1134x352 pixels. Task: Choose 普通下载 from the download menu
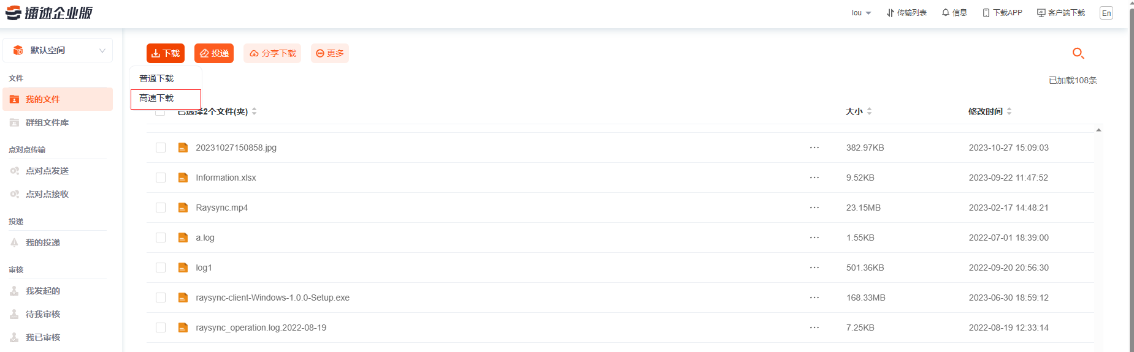[x=157, y=78]
